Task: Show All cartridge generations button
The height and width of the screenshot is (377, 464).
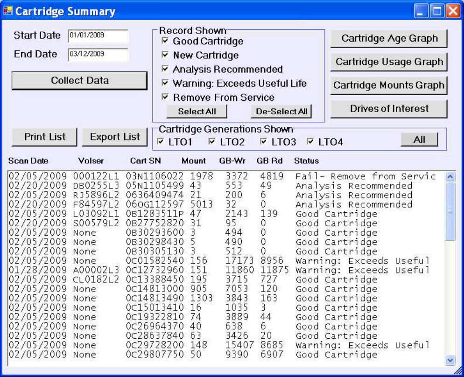Action: click(419, 140)
